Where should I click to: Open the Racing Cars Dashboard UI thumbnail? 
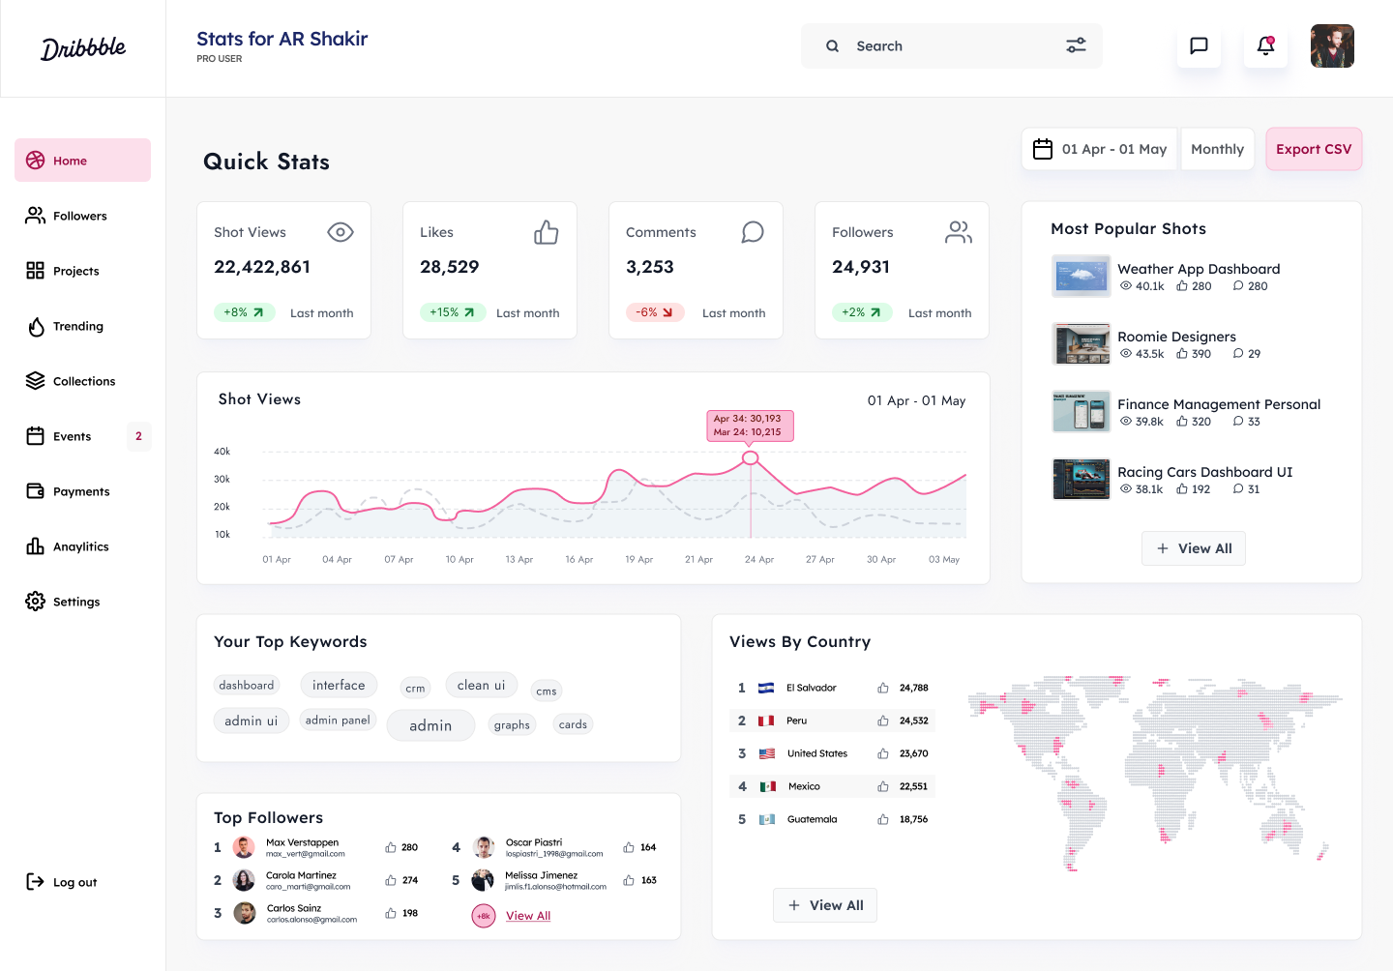(x=1082, y=480)
